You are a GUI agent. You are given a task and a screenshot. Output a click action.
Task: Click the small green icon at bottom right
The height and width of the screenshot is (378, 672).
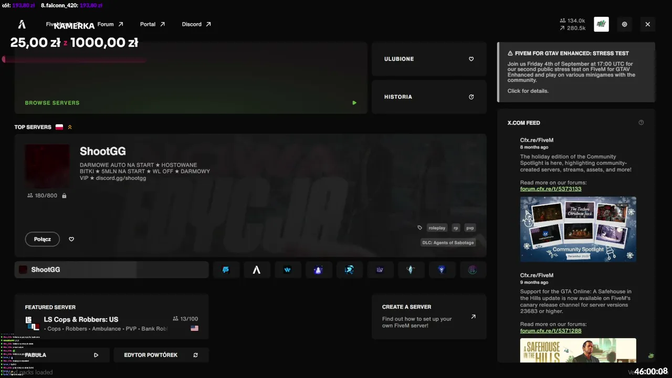(x=651, y=355)
